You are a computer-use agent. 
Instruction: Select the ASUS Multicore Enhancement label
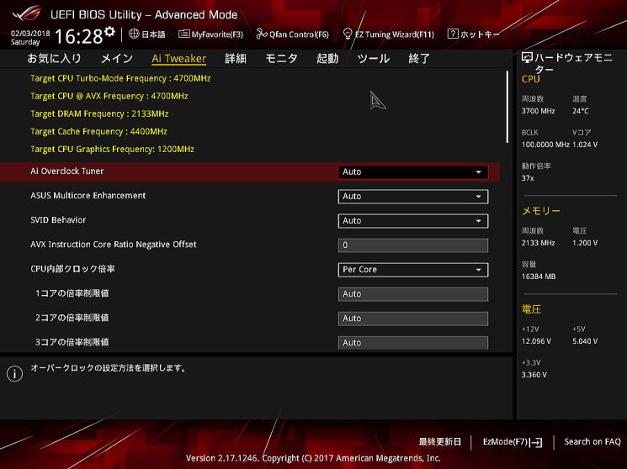[x=88, y=195]
